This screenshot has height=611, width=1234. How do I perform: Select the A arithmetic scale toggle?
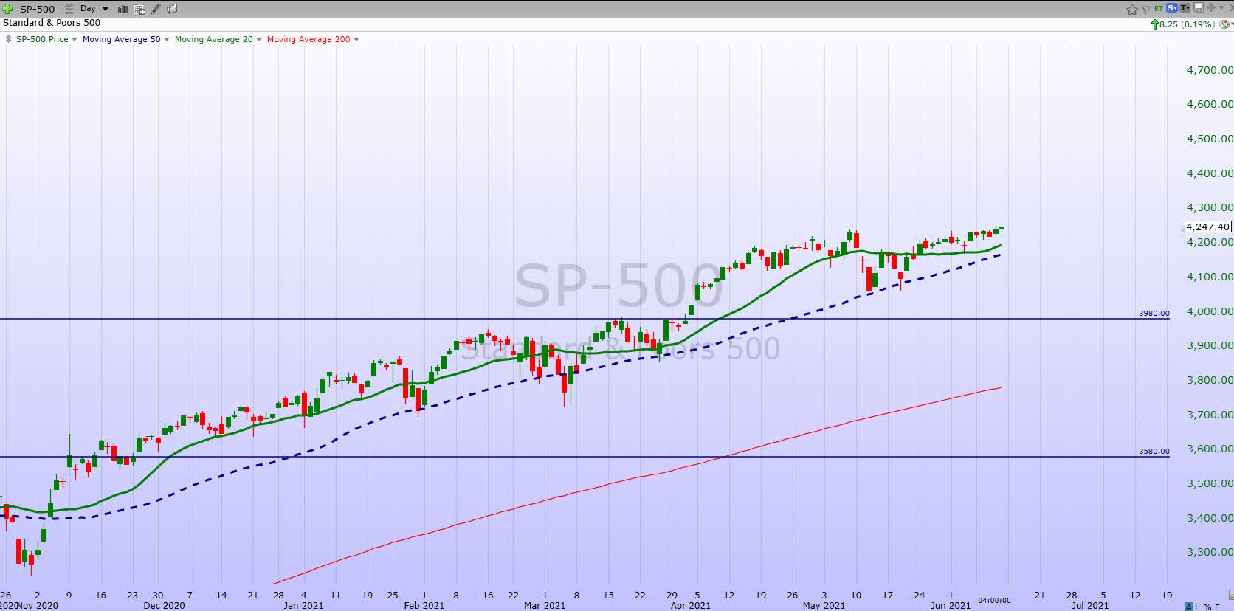(x=1189, y=607)
